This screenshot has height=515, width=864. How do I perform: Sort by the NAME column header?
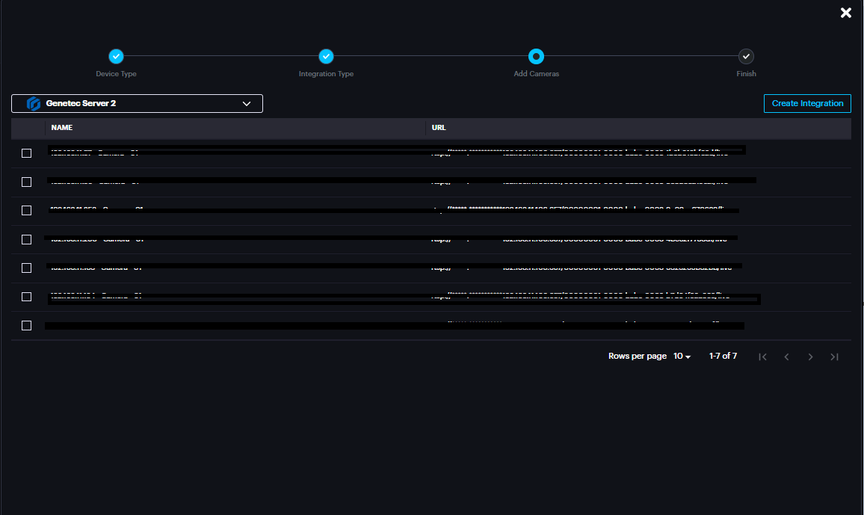click(62, 128)
